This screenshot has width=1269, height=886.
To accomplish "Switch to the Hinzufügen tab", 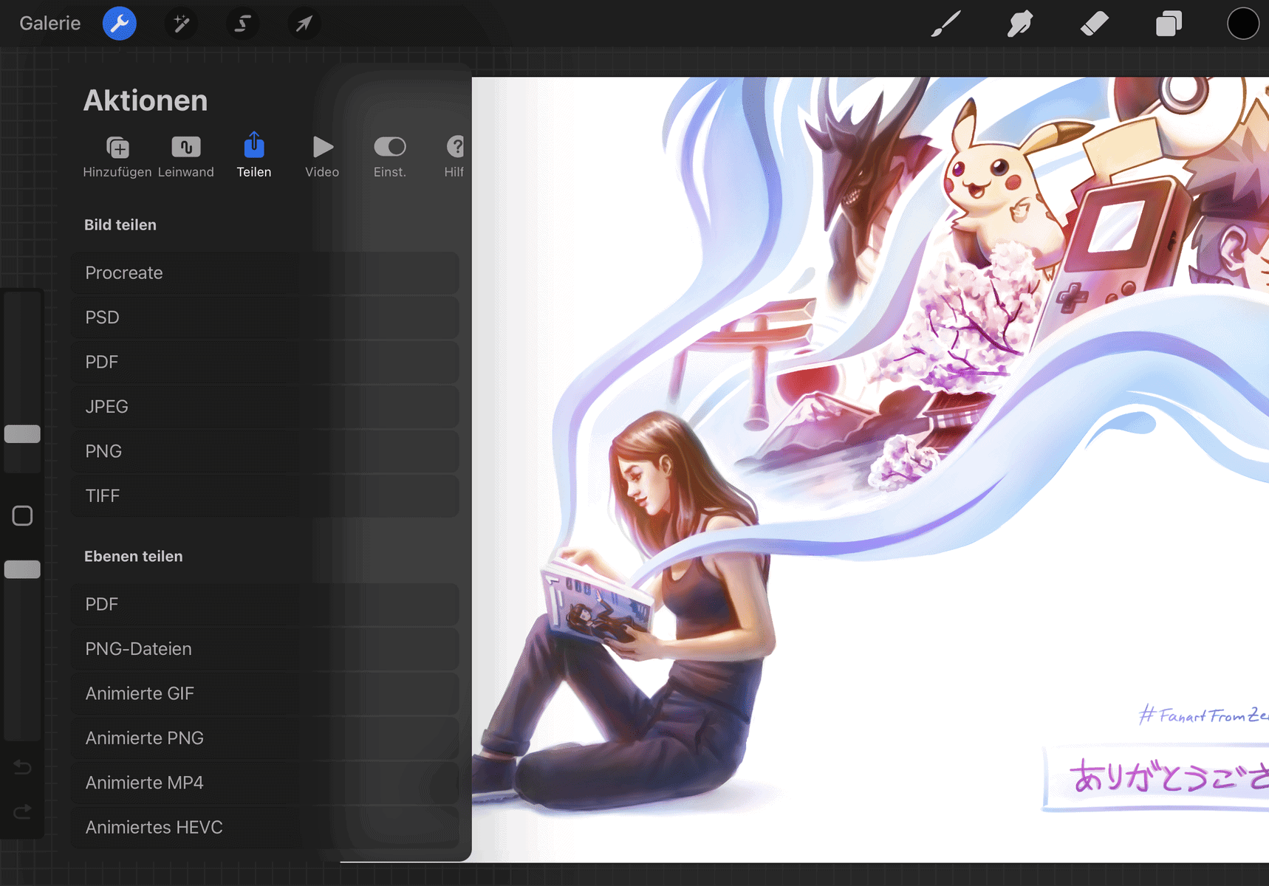I will click(117, 156).
